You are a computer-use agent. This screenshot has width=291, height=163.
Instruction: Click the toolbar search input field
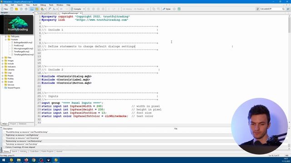(271, 9)
